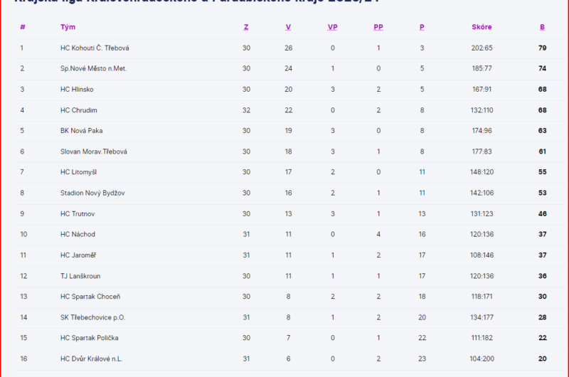Select the HC Trutnov row
This screenshot has width=569, height=377.
point(78,213)
